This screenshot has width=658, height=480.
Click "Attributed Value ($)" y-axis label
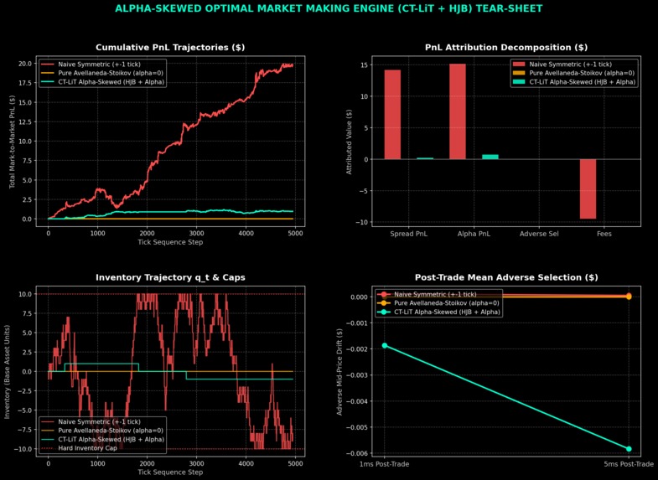[x=349, y=141]
